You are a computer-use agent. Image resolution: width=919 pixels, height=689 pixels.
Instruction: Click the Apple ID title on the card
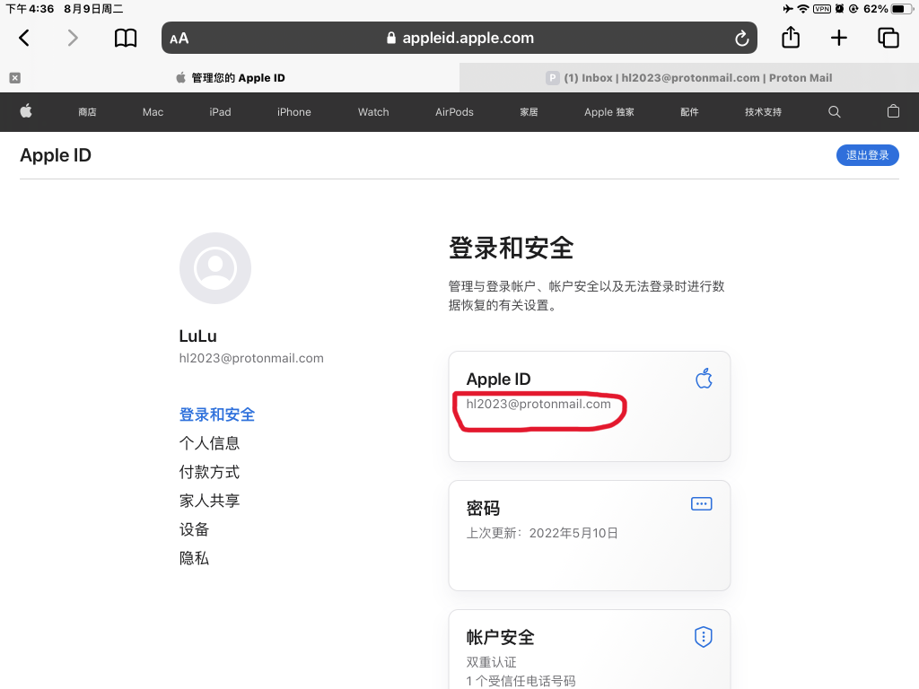(498, 379)
